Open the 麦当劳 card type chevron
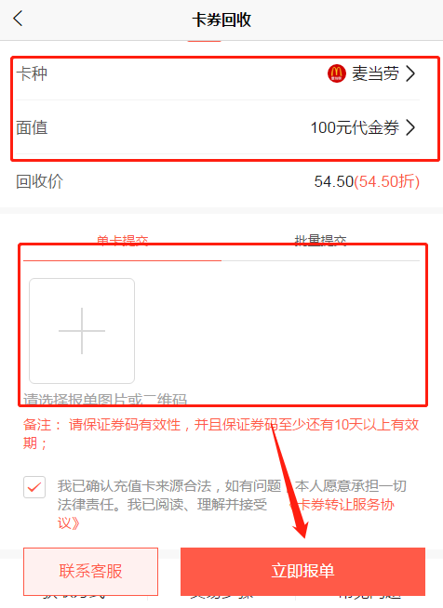 pos(410,73)
